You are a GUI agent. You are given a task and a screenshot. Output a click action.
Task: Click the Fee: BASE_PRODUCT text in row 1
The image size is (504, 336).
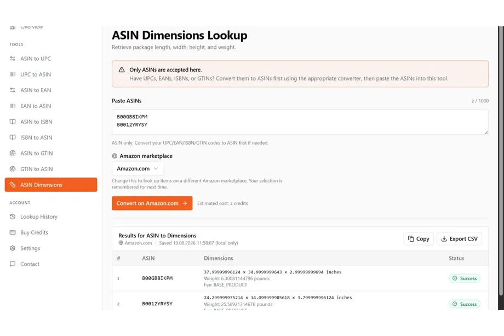coord(225,285)
